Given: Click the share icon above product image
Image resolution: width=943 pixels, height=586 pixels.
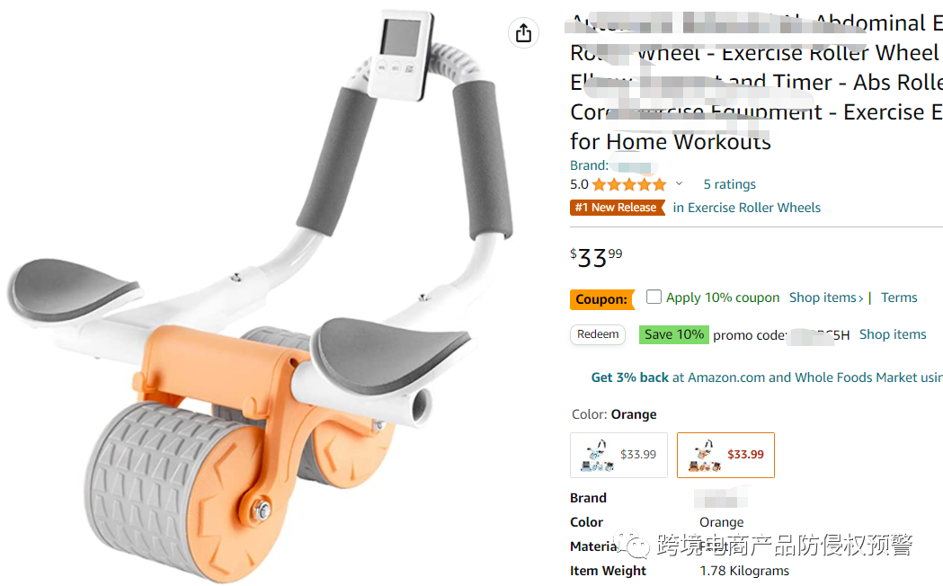Looking at the screenshot, I should [523, 33].
